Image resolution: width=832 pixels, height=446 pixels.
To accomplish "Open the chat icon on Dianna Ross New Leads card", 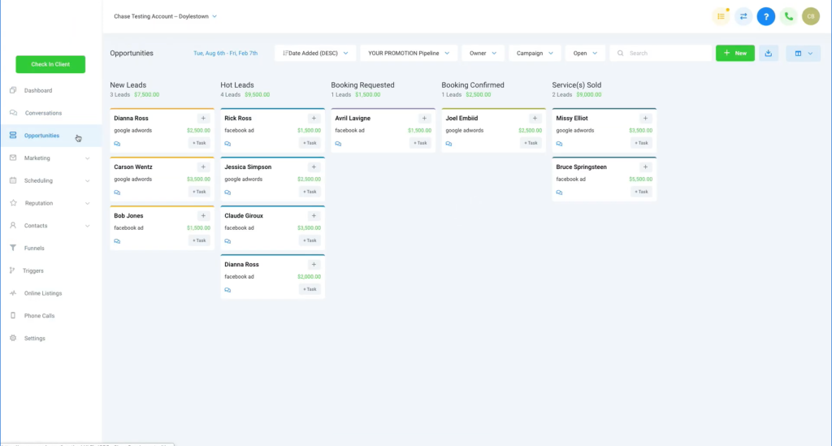I will pyautogui.click(x=117, y=144).
